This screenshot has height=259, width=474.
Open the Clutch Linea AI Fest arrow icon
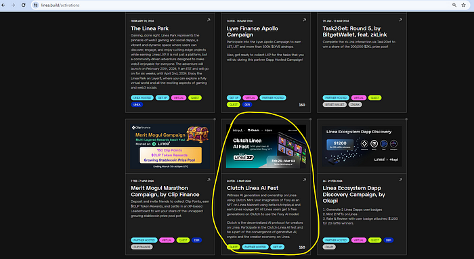305,180
